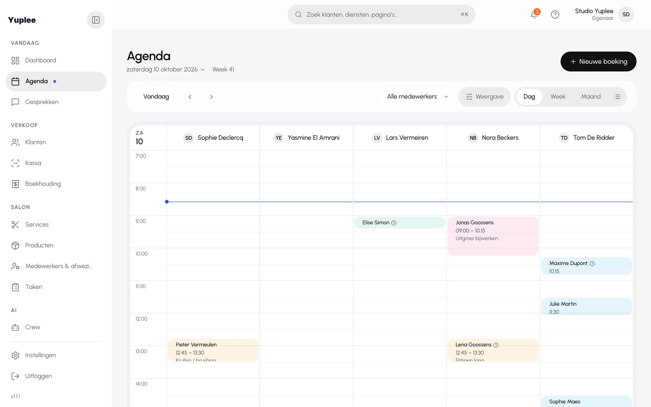651x407 pixels.
Task: Switch to list view icon
Action: click(x=617, y=97)
